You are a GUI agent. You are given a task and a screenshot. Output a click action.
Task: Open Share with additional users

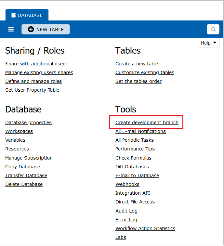tap(36, 64)
